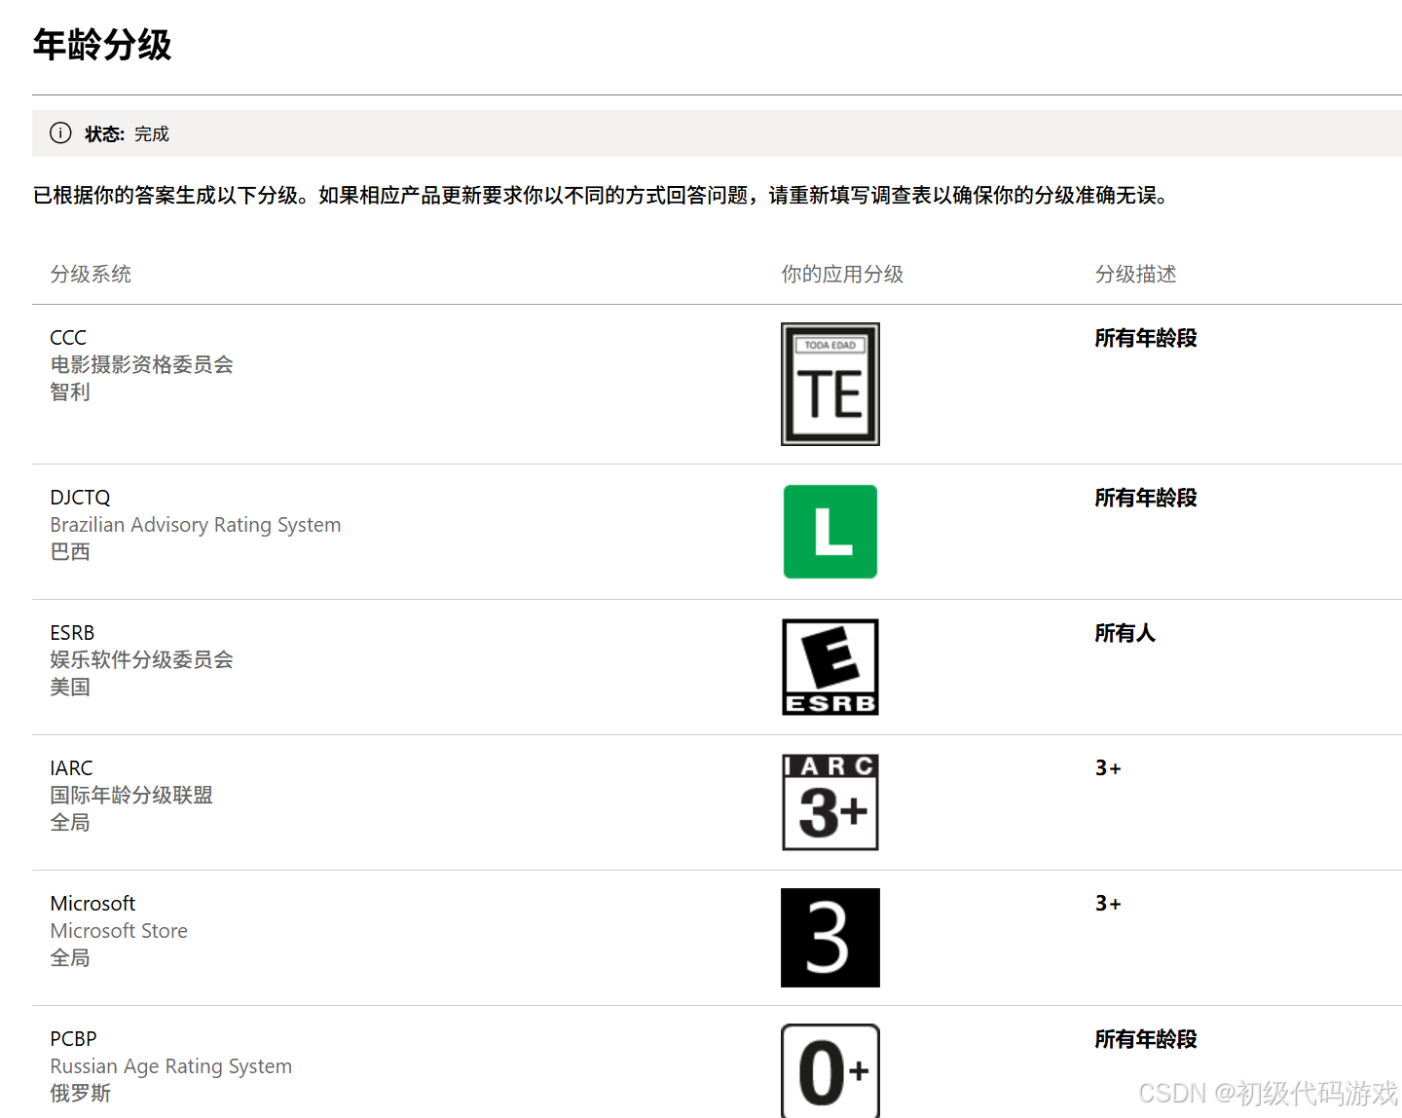Click the black Microsoft 3 rating badge
The width and height of the screenshot is (1402, 1118).
point(830,938)
